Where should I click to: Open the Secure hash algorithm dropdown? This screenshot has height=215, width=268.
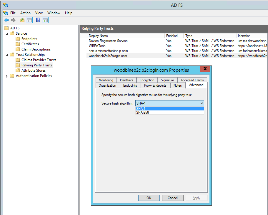tap(170, 103)
